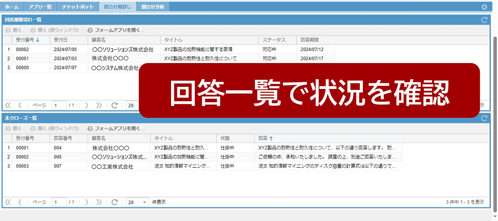This screenshot has width=498, height=221.
Task: Go to next page in 未クローズ一覧 pager
Action: (x=86, y=202)
